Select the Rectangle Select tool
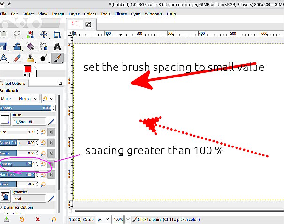Viewport: 284px width, 224px height. coord(4,34)
